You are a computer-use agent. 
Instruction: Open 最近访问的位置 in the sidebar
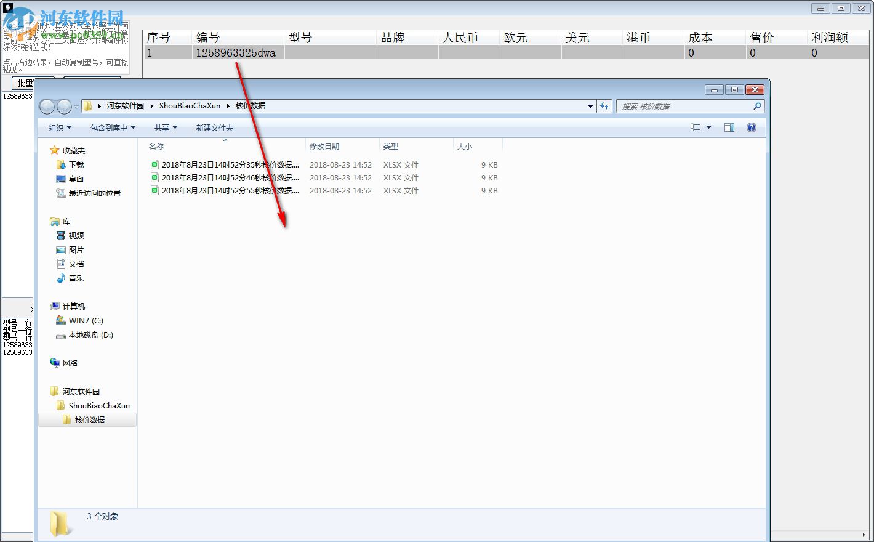[x=95, y=193]
